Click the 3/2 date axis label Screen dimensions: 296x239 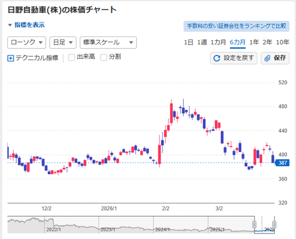pyautogui.click(x=219, y=208)
